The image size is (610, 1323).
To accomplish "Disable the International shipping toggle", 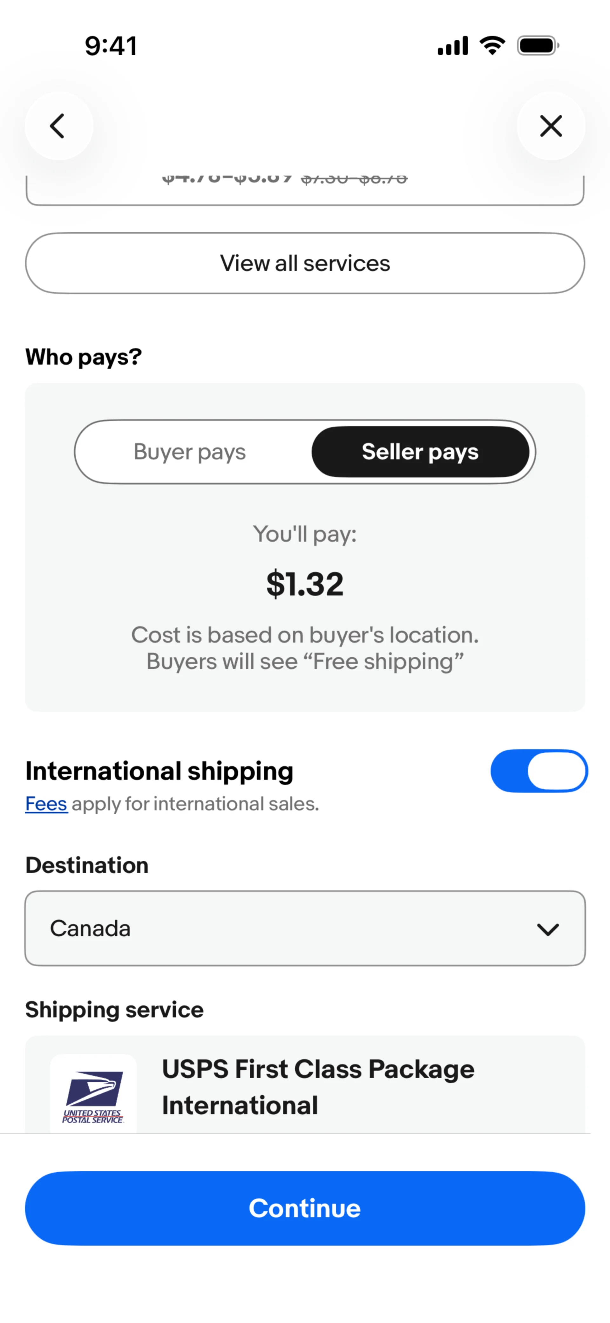I will point(539,771).
